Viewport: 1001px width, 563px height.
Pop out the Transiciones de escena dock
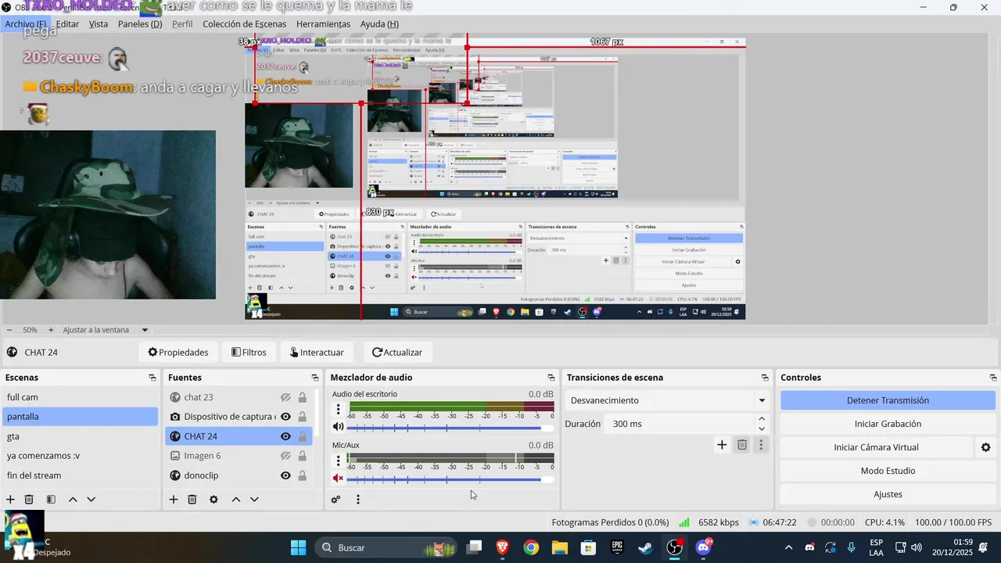(x=765, y=378)
